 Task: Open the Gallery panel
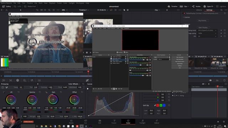[7, 6]
